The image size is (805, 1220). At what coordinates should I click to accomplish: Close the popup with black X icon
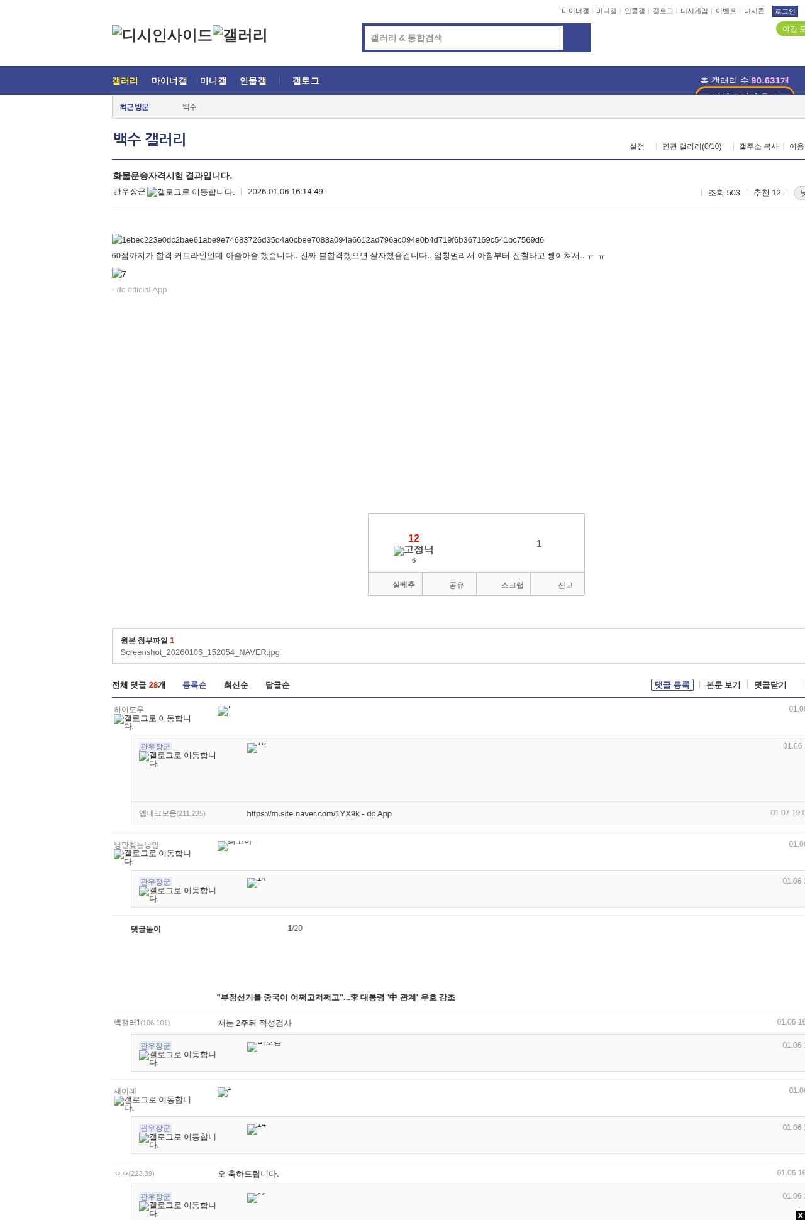(800, 1215)
